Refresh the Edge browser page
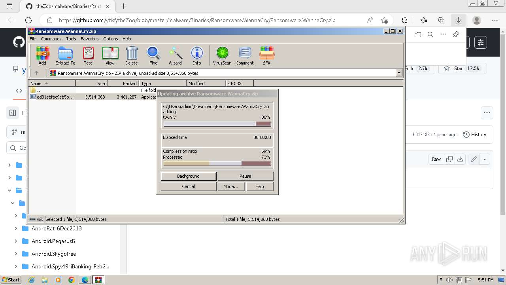This screenshot has height=285, width=506. click(x=28, y=20)
